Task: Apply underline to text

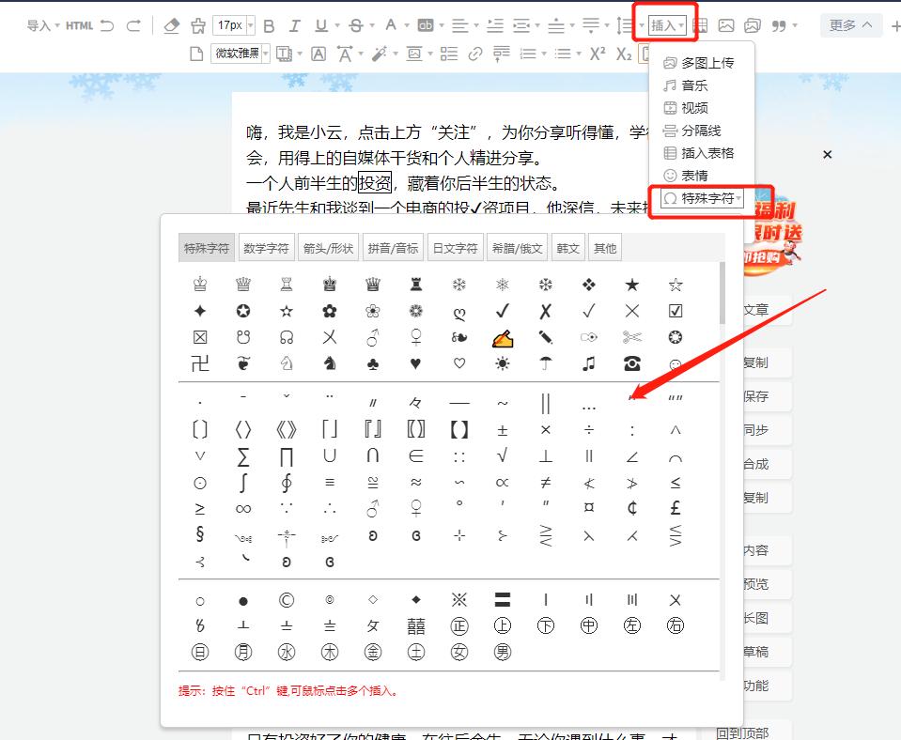Action: [319, 26]
